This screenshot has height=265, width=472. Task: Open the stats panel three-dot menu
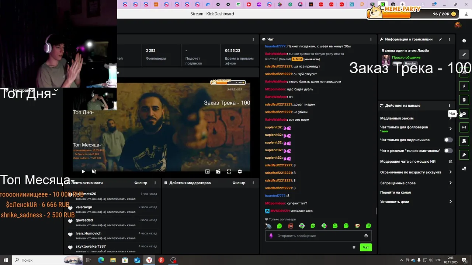[253, 39]
